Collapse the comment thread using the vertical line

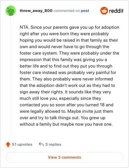(x=11, y=77)
